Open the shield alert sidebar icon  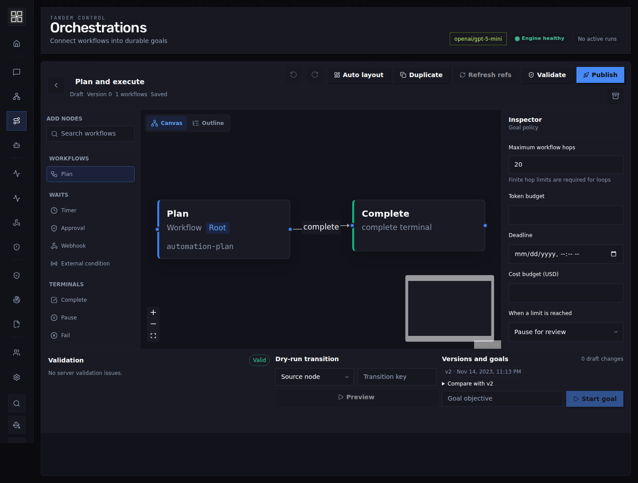click(x=16, y=247)
